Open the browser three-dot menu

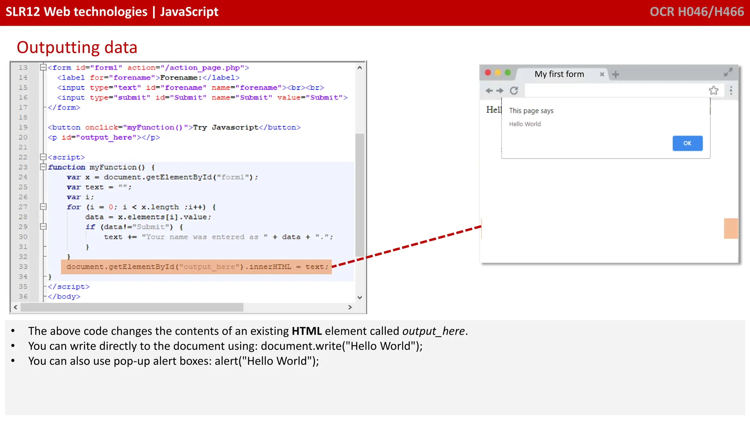(x=731, y=90)
